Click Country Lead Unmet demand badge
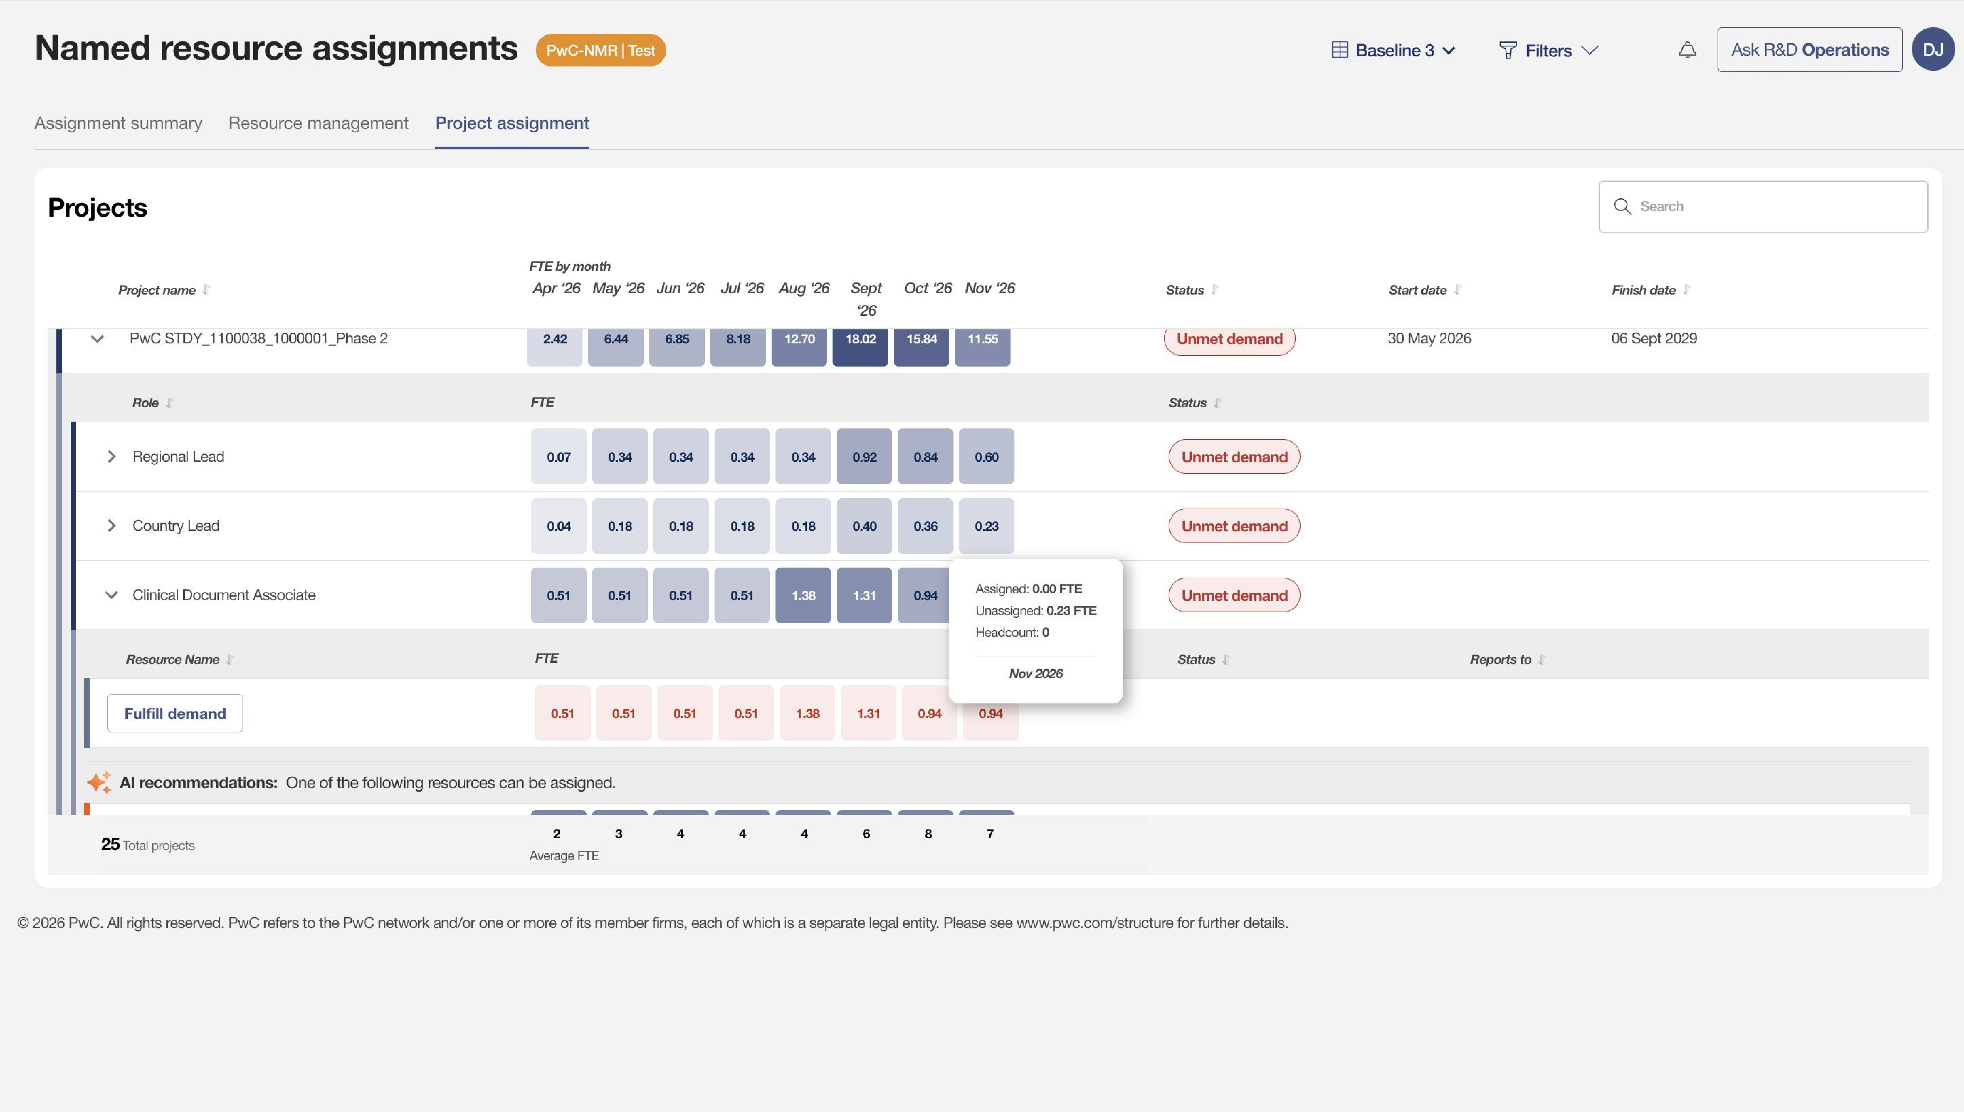 tap(1234, 526)
